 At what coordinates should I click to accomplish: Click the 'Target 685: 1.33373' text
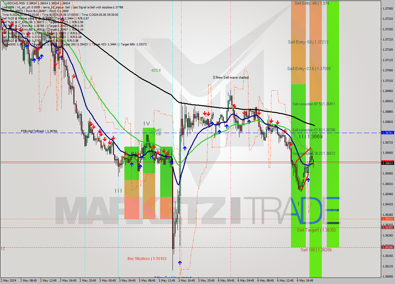coord(134,44)
